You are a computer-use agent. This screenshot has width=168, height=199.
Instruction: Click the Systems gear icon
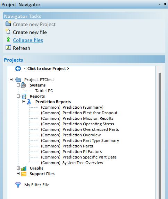click(24, 85)
